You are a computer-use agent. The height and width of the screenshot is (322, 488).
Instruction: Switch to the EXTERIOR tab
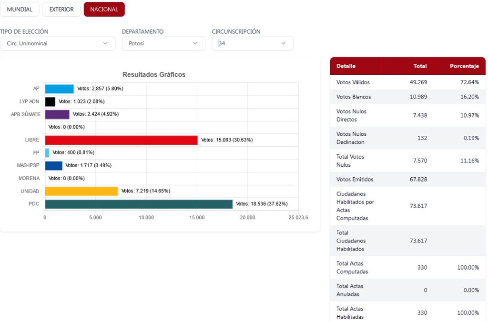pyautogui.click(x=61, y=10)
